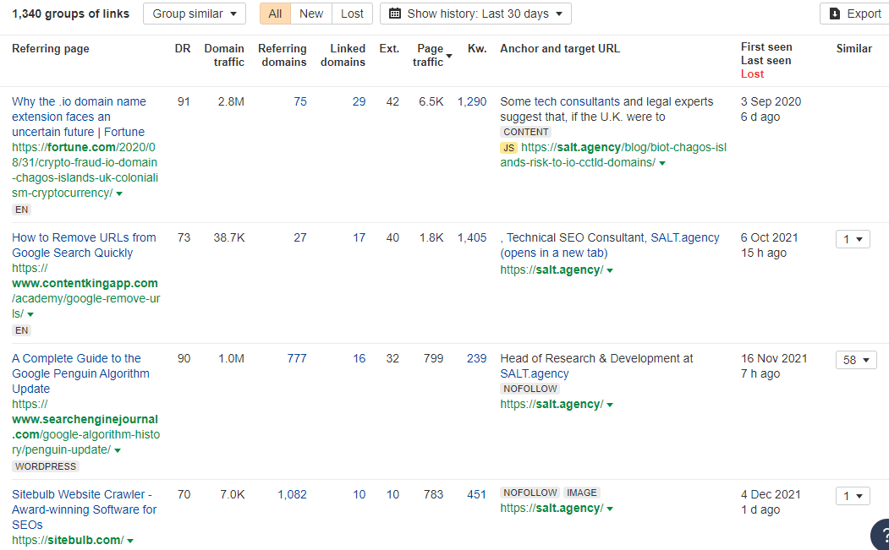This screenshot has height=550, width=889.
Task: Click linked domains value 29
Action: click(x=359, y=102)
